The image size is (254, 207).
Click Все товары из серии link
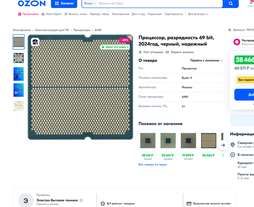pyautogui.click(x=152, y=164)
